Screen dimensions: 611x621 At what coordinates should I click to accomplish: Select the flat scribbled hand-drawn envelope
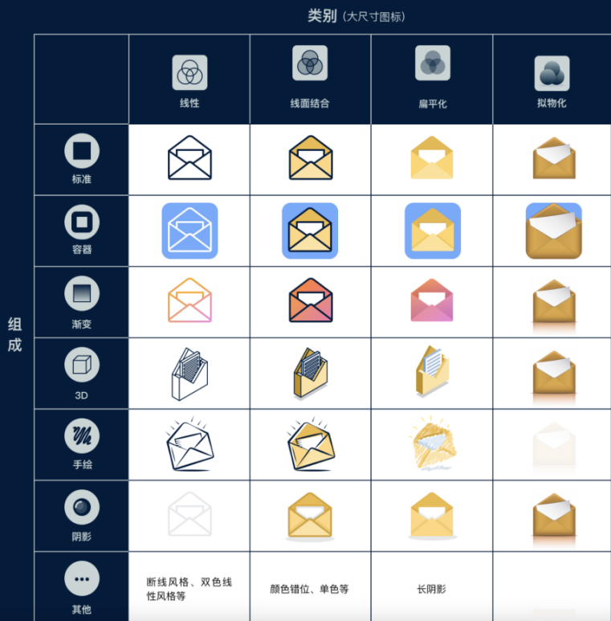coord(433,443)
